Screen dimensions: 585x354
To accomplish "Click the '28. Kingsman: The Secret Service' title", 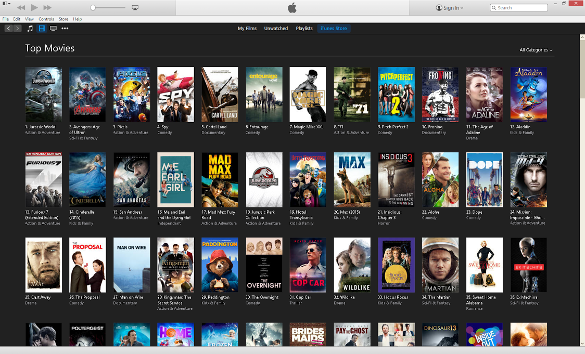I will (174, 300).
